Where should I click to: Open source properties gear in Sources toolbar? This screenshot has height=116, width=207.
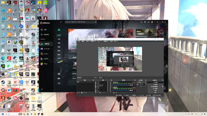(x=100, y=93)
